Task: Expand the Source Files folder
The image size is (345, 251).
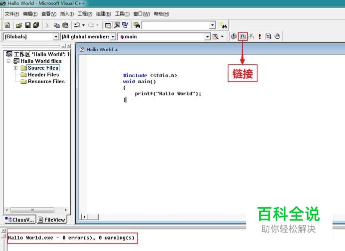Action: tap(15, 68)
